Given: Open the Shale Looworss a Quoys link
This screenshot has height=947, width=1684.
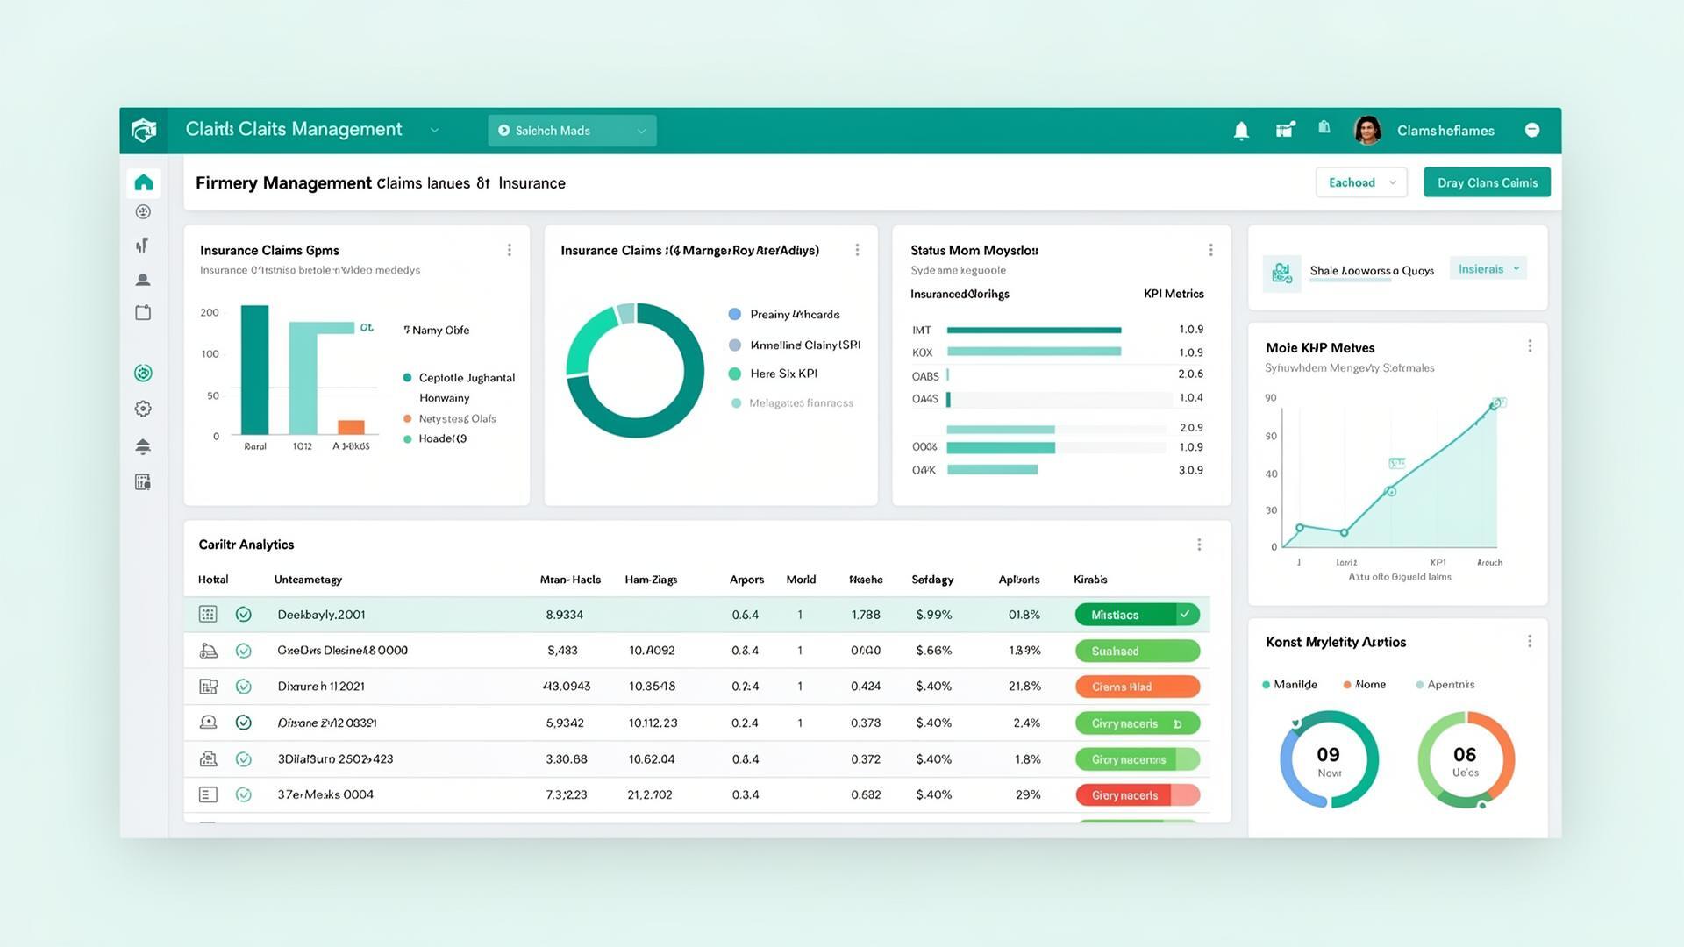Looking at the screenshot, I should click(1371, 270).
